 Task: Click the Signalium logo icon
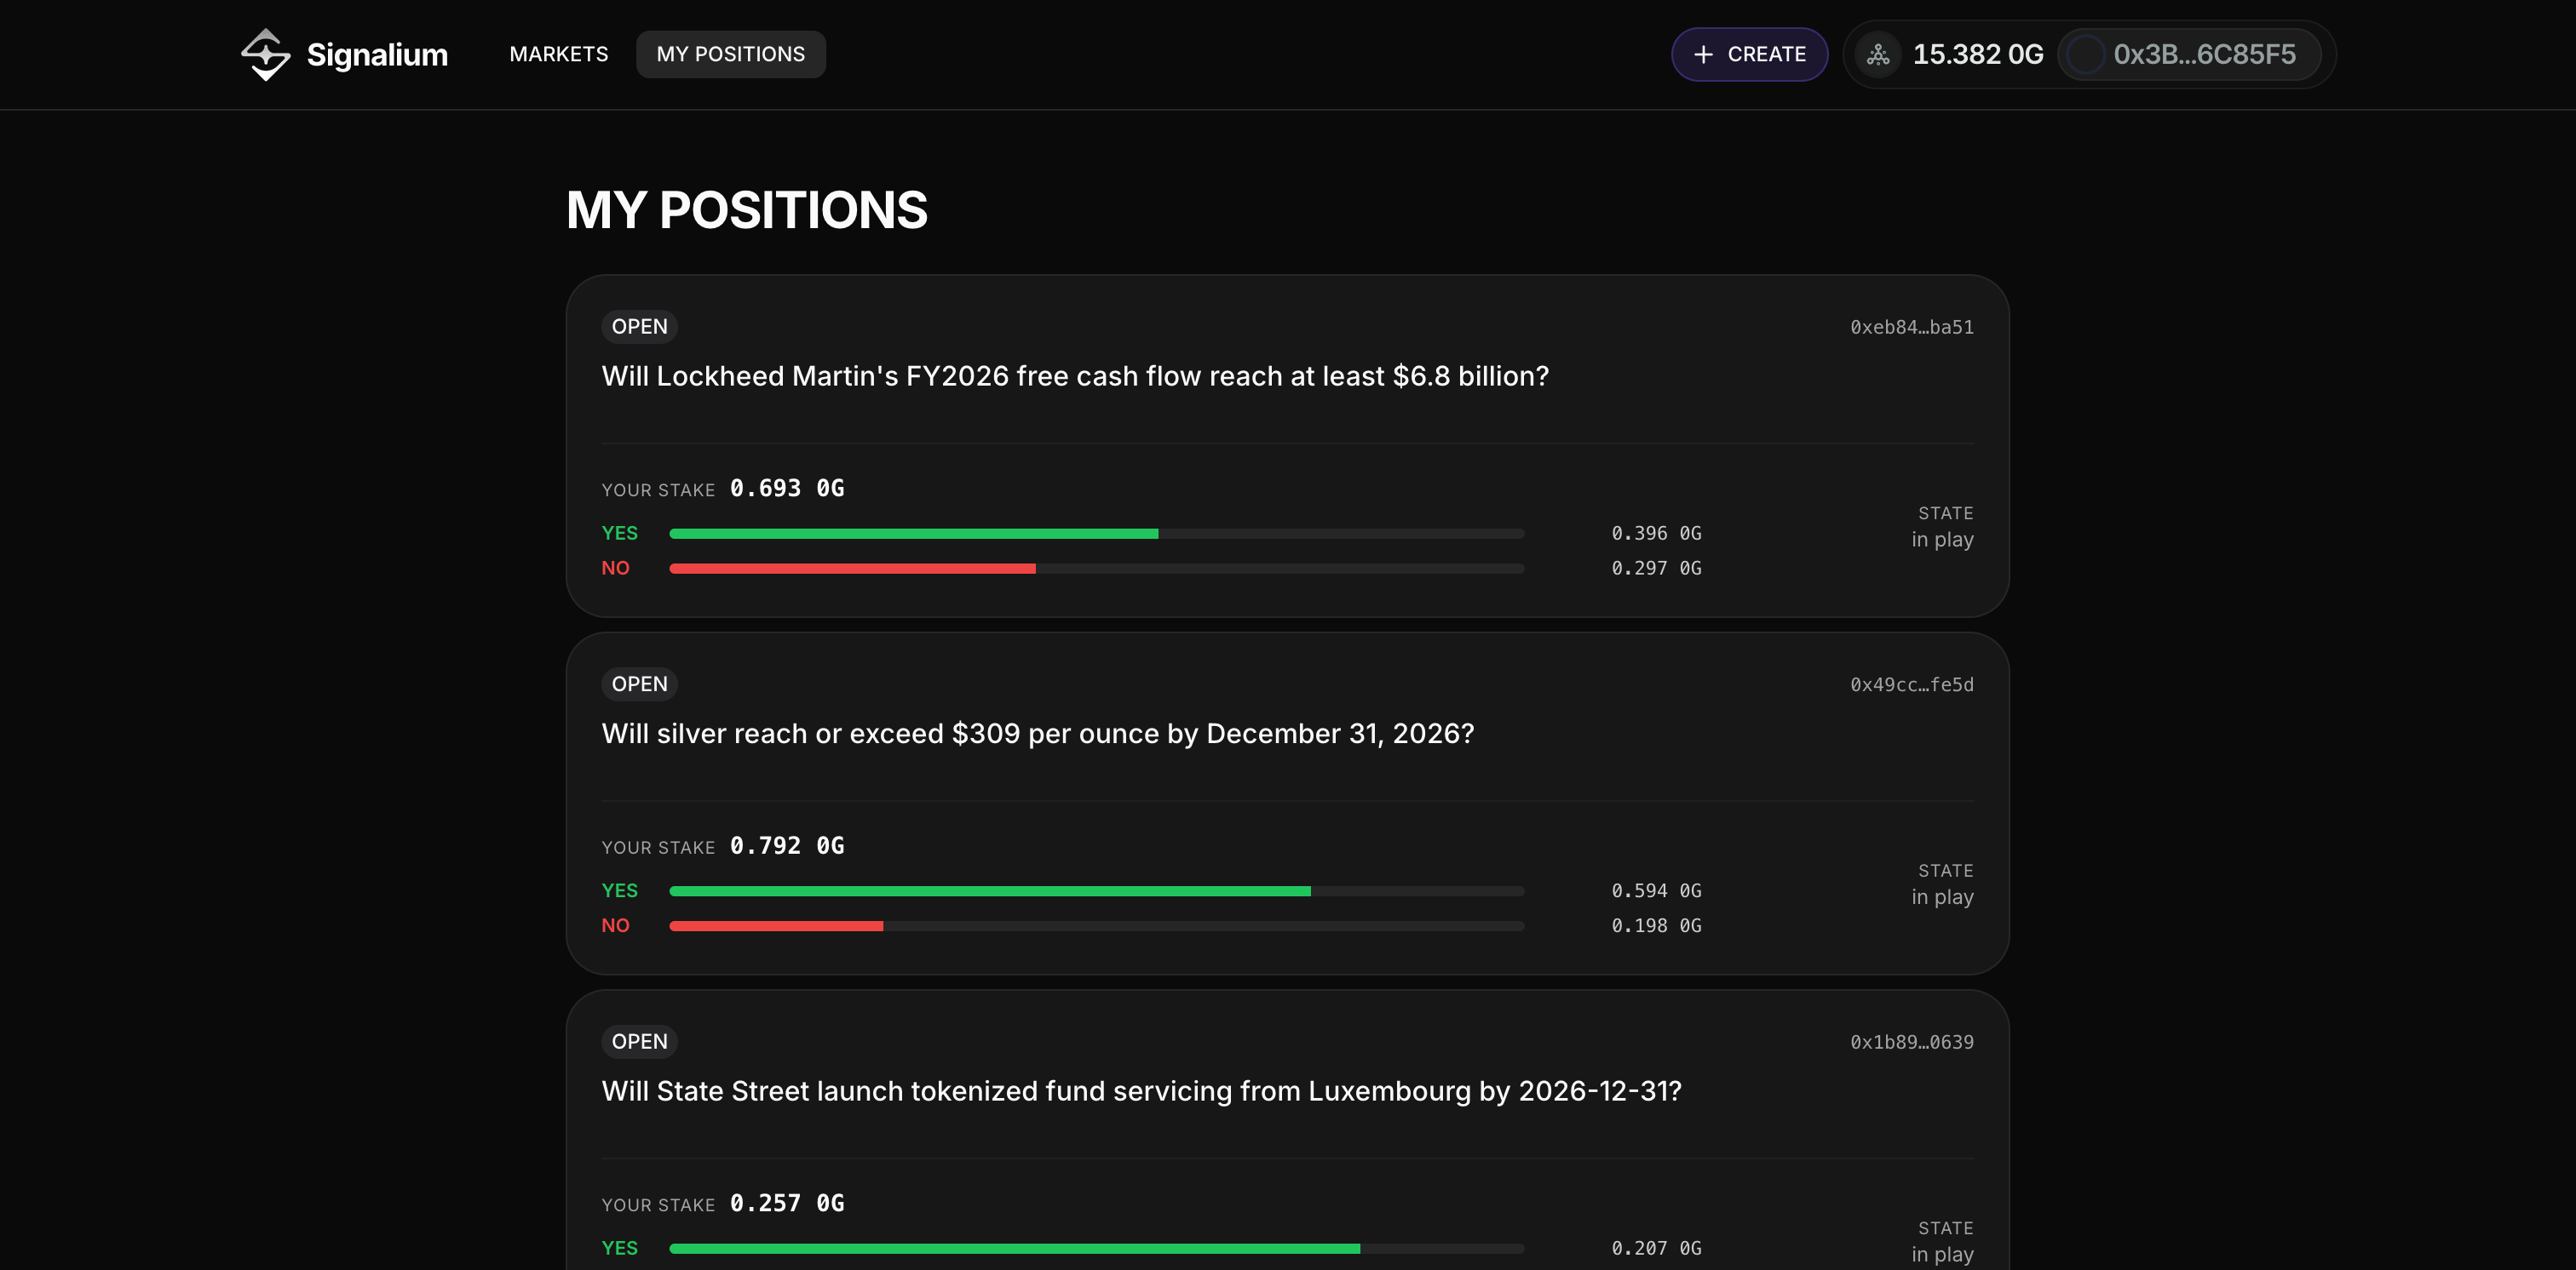click(265, 54)
